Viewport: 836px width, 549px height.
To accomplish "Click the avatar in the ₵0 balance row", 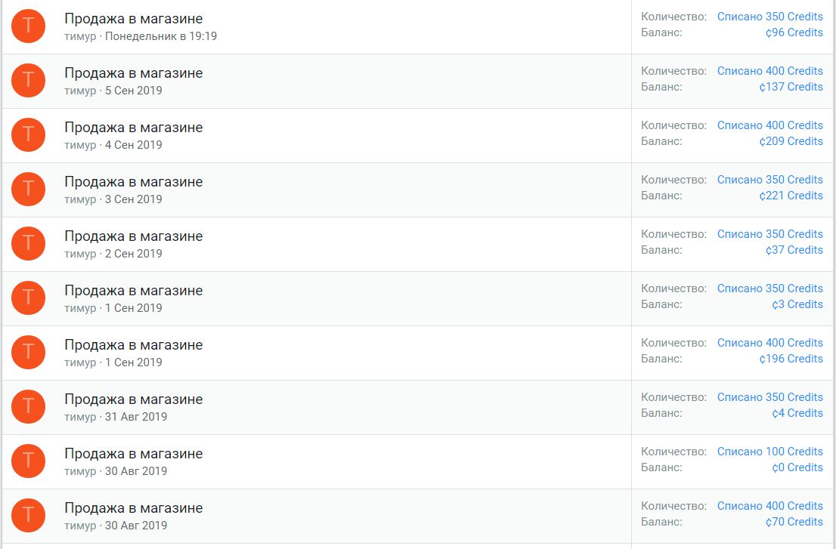I will 29,461.
